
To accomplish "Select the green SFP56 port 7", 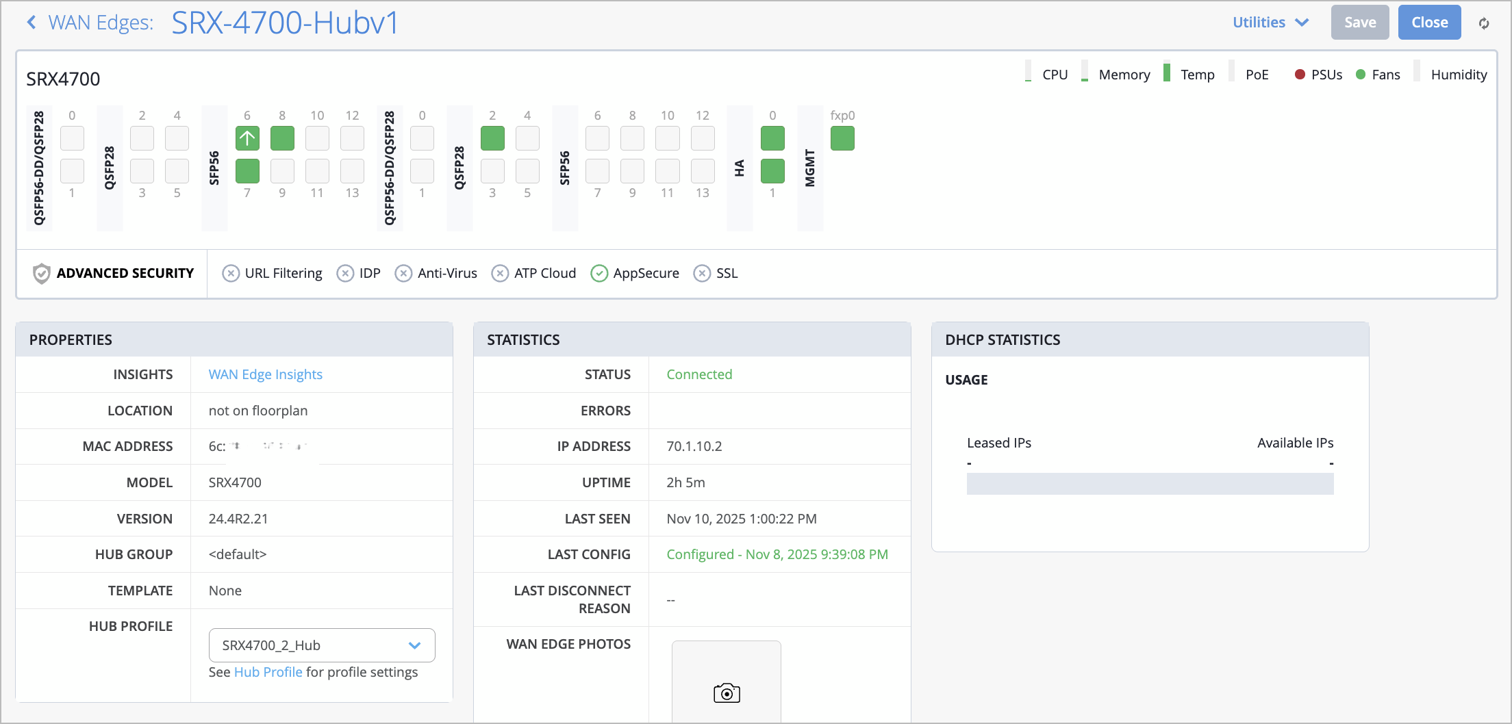I will pos(247,171).
